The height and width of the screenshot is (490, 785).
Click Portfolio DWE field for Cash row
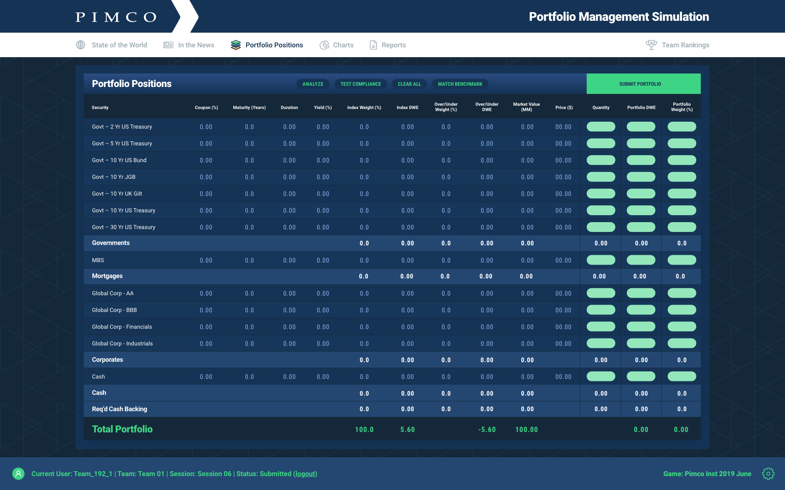tap(641, 376)
